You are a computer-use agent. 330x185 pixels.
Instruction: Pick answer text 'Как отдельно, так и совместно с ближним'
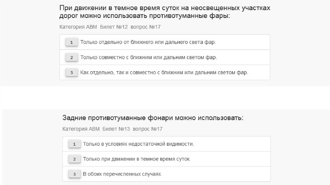click(x=164, y=73)
